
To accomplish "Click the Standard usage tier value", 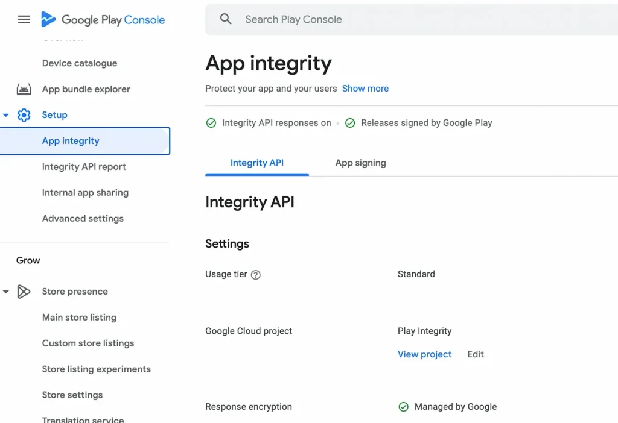I will pos(416,274).
